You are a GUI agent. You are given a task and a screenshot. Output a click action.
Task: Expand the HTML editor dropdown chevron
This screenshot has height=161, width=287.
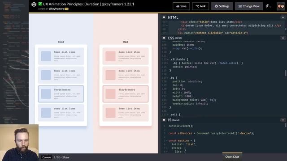pos(283,17)
